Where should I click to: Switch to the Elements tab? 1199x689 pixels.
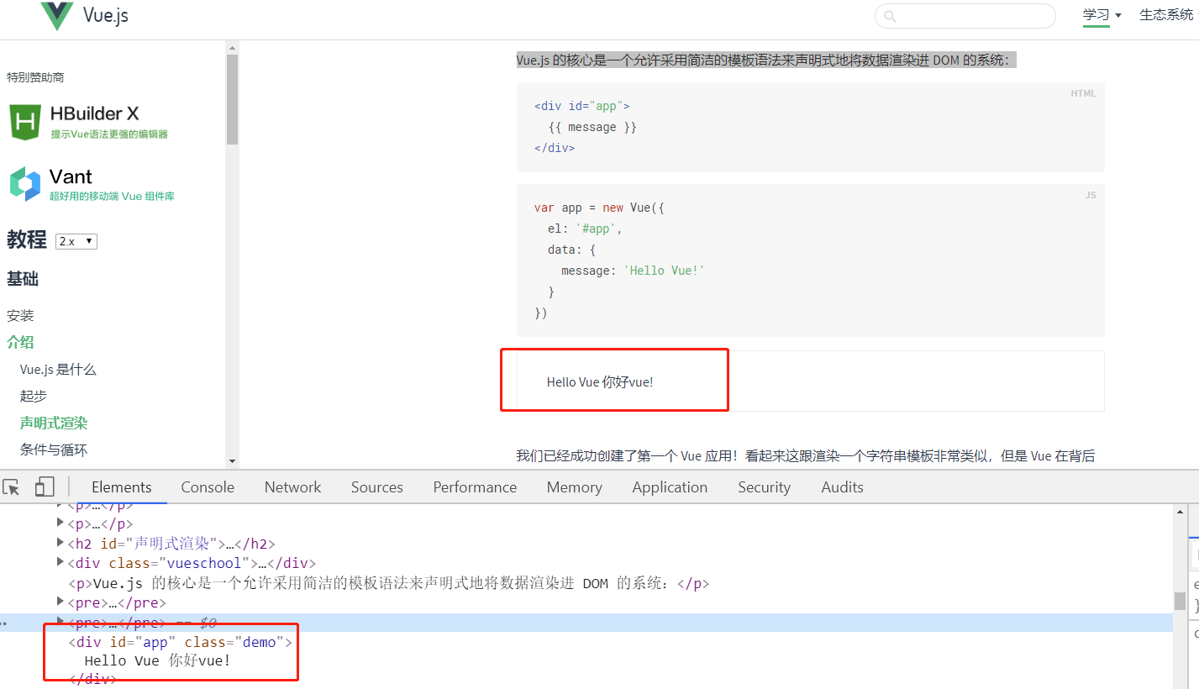[122, 487]
